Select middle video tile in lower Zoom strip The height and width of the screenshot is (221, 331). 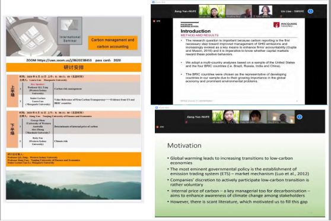253,117
